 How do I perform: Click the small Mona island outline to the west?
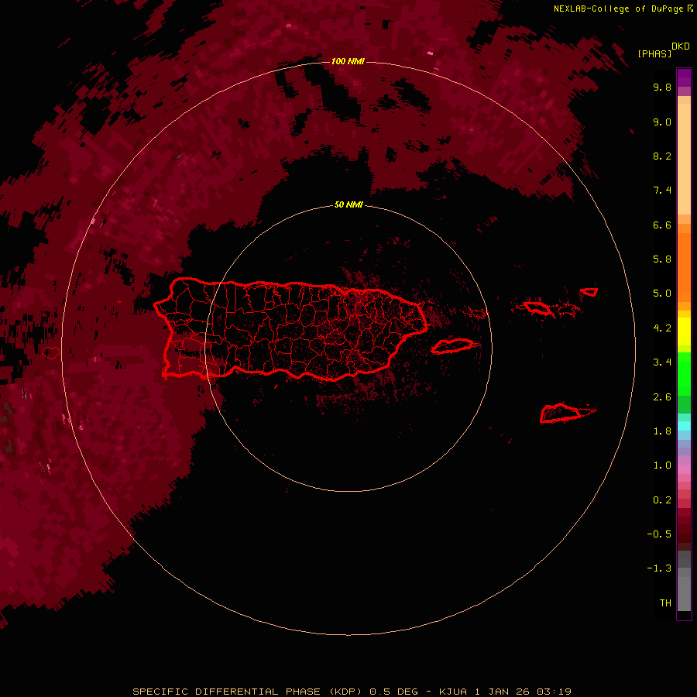pyautogui.click(x=51, y=353)
